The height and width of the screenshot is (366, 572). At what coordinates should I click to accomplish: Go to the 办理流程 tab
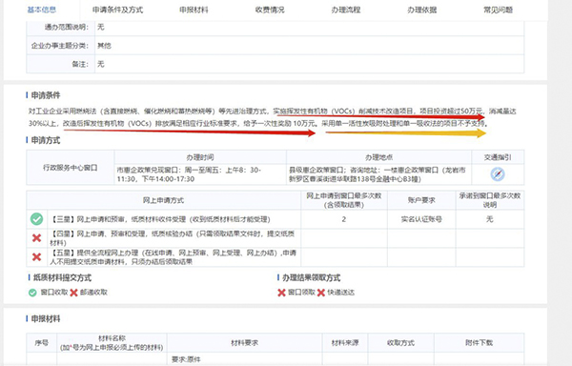click(346, 10)
